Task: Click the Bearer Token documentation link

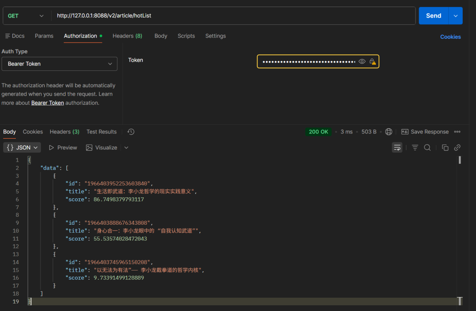Action: pos(48,103)
